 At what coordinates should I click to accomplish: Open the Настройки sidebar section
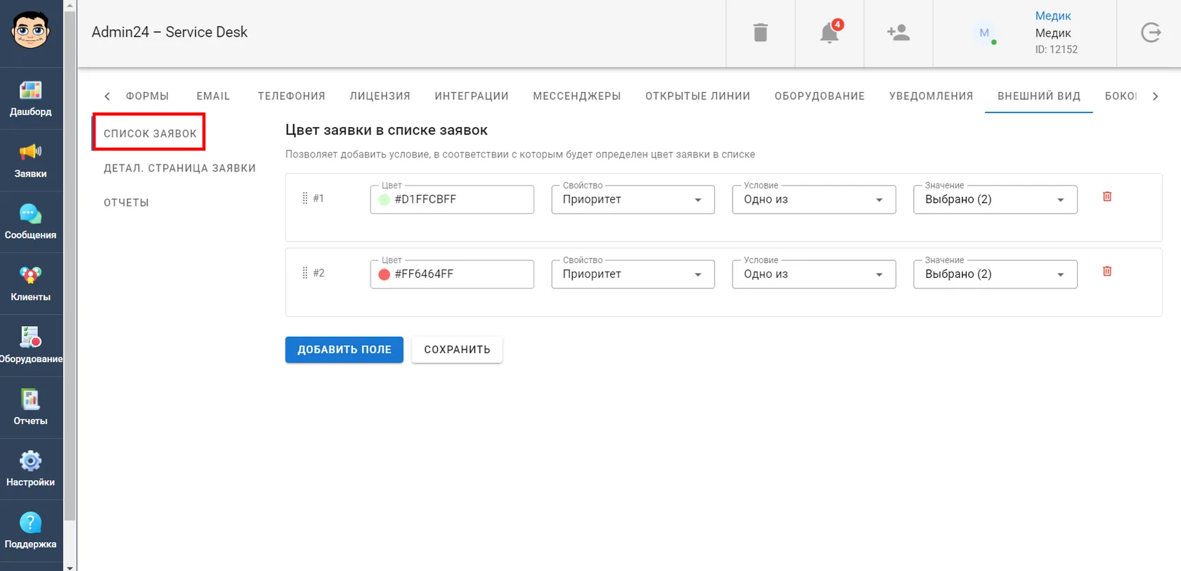[31, 470]
